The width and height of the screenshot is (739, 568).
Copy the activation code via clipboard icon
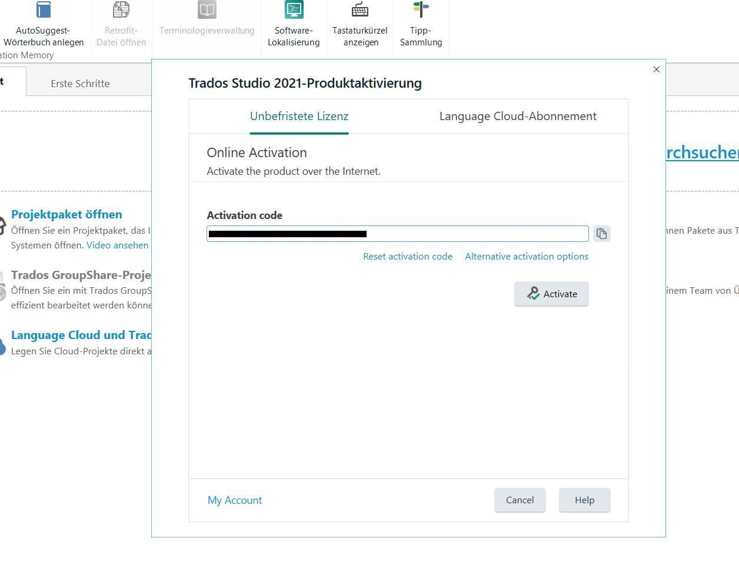(601, 233)
